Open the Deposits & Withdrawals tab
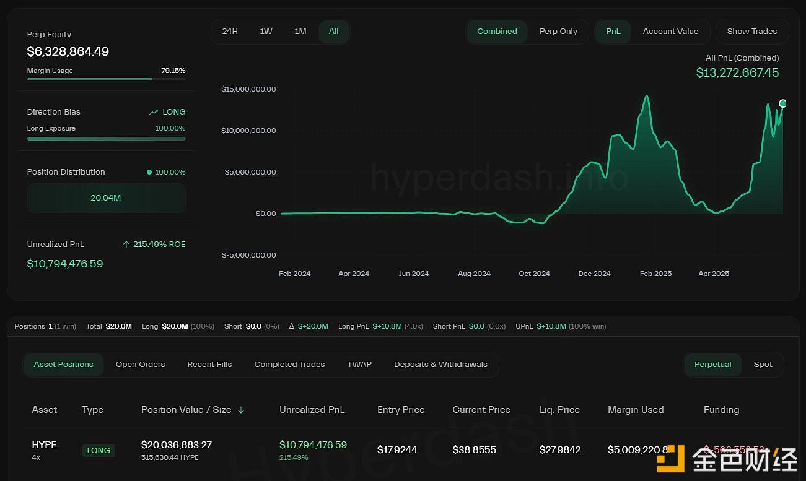Screen dimensions: 806x481 point(440,365)
